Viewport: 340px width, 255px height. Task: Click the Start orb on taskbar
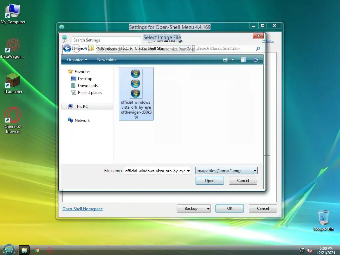pos(9,250)
